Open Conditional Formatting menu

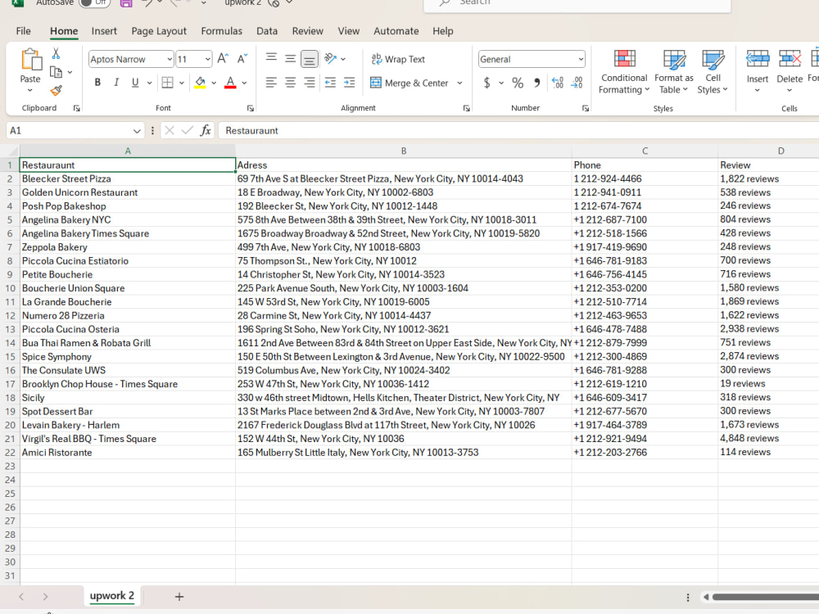(624, 72)
